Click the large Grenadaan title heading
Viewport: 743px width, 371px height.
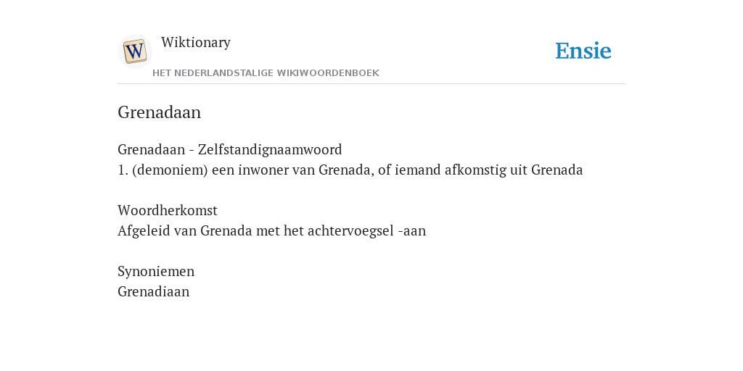(159, 112)
